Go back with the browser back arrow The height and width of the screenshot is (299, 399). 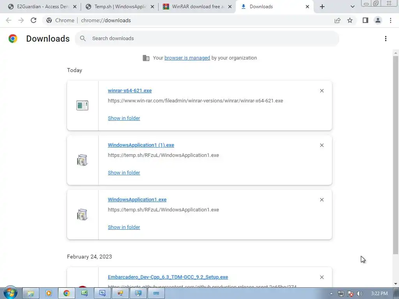9,20
